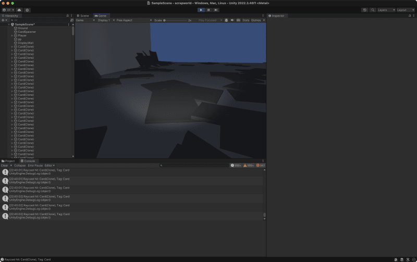The image size is (417, 262).
Task: Expand the first Card(Clone) object
Action: click(x=12, y=47)
